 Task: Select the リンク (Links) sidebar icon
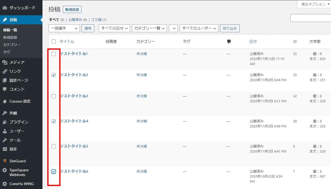(5, 71)
